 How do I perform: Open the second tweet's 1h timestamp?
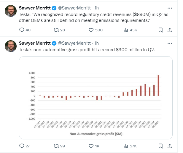point(96,43)
